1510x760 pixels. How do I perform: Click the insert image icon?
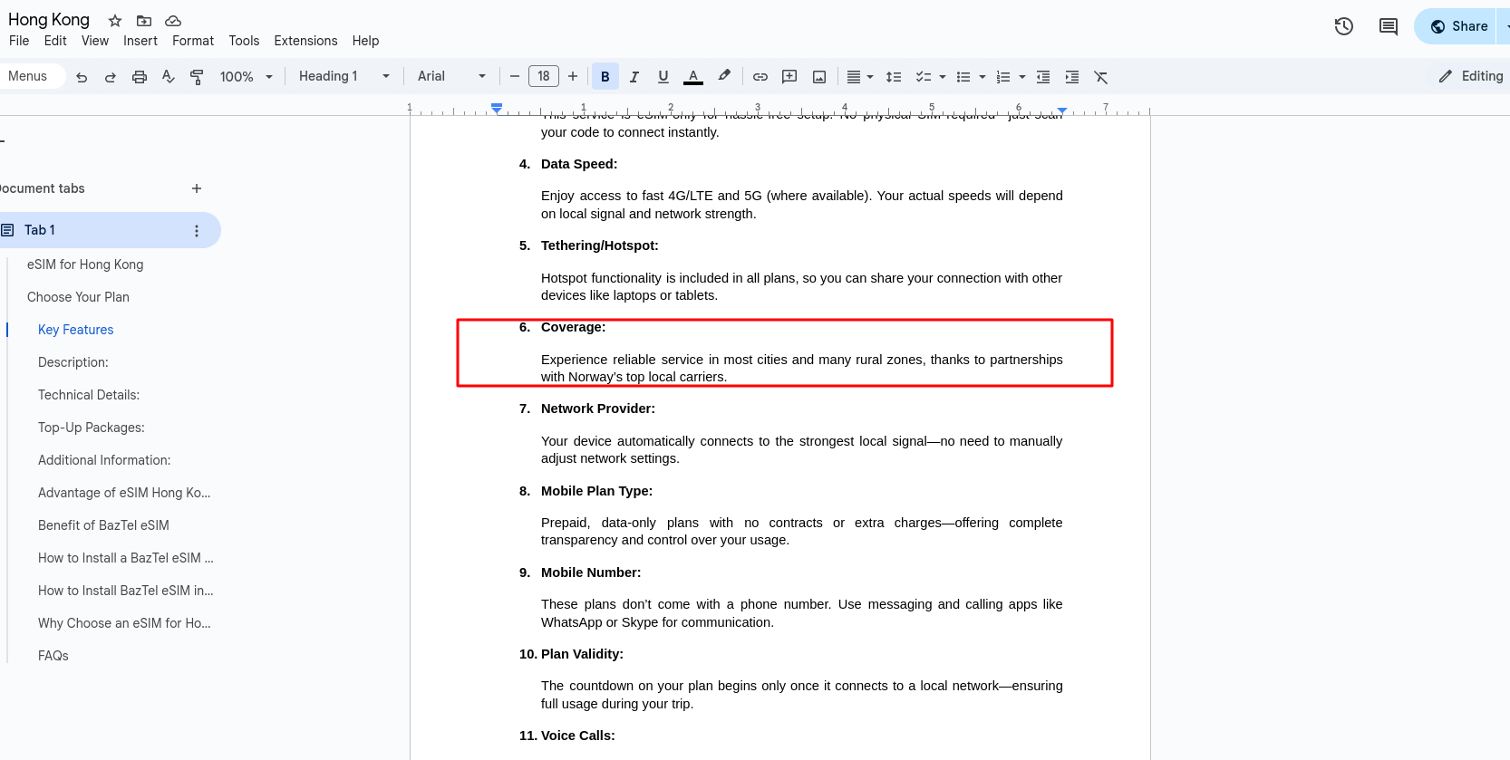tap(819, 77)
